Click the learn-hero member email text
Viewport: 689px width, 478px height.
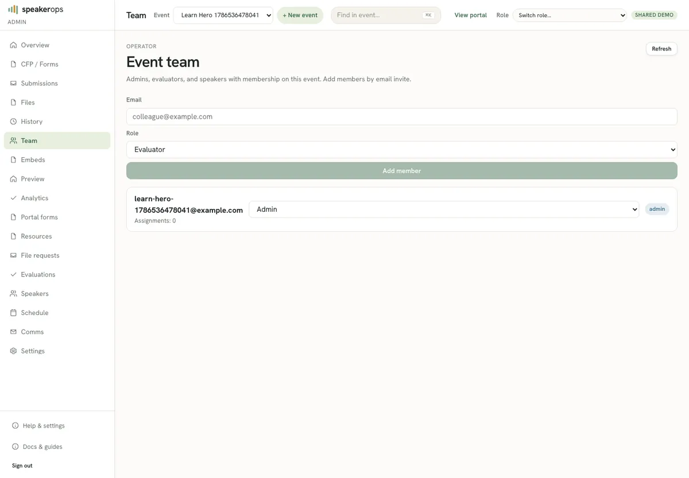(188, 204)
